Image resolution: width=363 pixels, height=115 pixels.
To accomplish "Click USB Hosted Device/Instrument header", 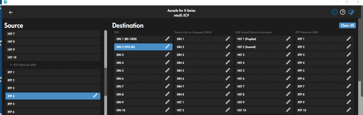I will pyautogui.click(x=253, y=32).
